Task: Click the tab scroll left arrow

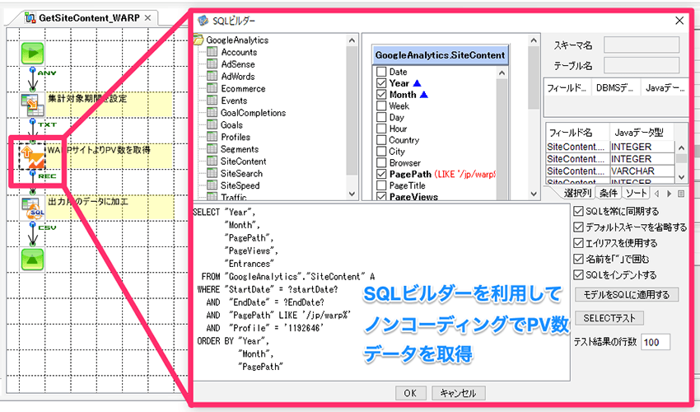Action: (657, 194)
